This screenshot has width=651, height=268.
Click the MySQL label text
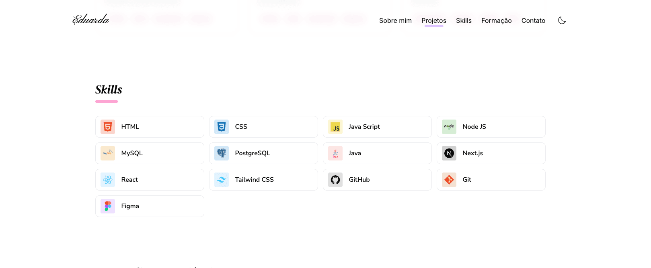[132, 153]
